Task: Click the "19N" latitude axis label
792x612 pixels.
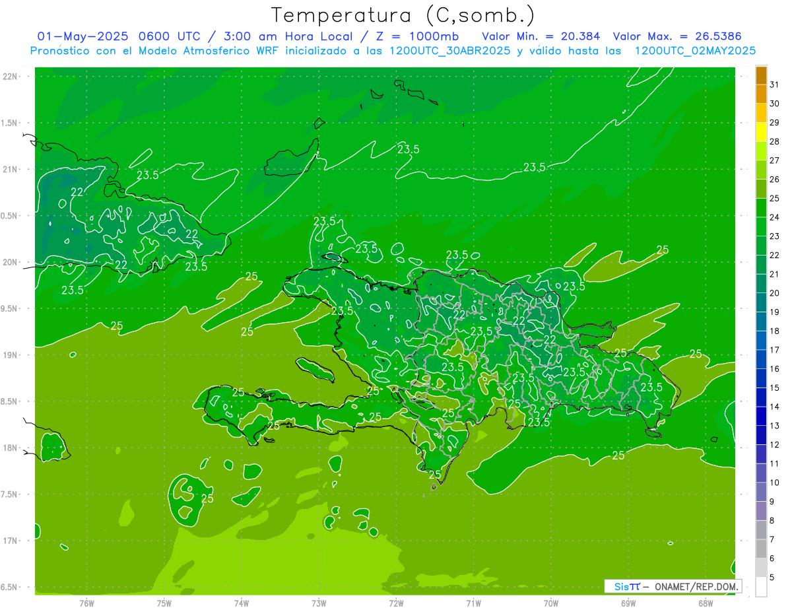Action: coord(11,355)
